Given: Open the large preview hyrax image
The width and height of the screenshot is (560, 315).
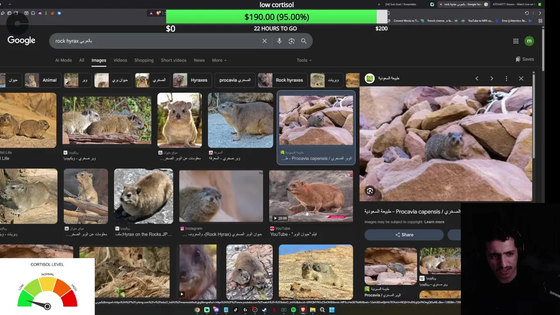Looking at the screenshot, I should 446,144.
